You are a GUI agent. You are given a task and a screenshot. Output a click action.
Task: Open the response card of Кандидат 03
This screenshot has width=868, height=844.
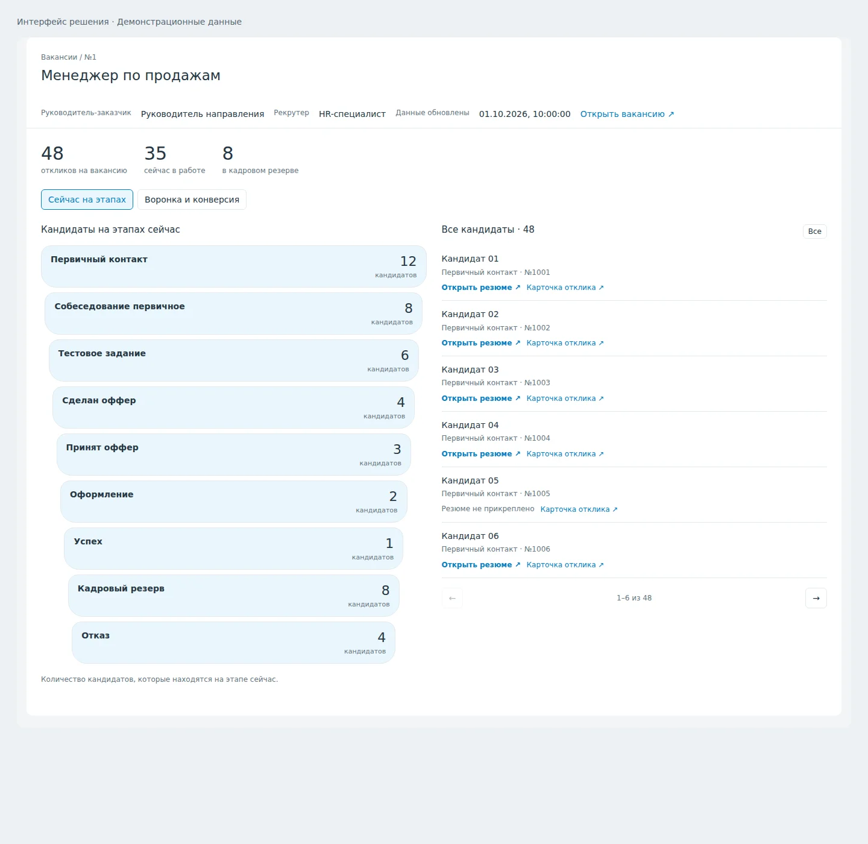coord(565,398)
